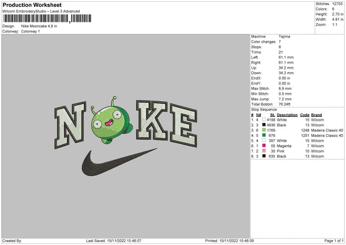Click the stitch count 635
Screen dimensions: 346x245
[272, 157]
